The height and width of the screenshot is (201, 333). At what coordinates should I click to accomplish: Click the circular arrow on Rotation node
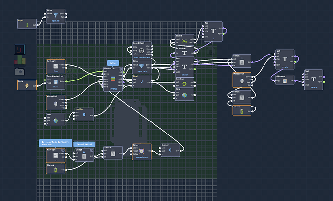[x=184, y=84]
